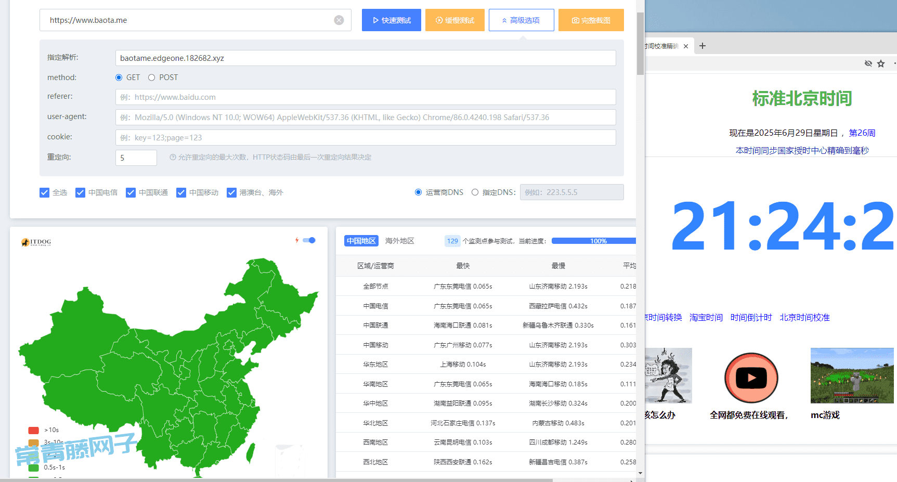Click the mc游戏 caption link
Screen dimensions: 897x482
pos(825,415)
